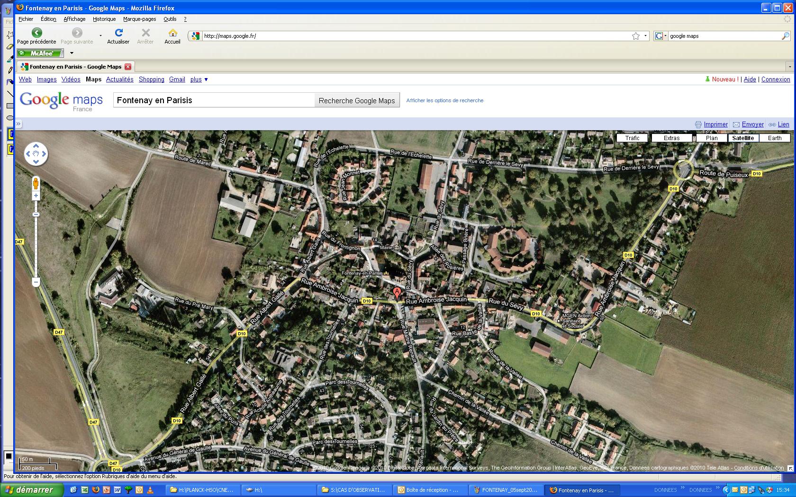Enable the Trafic map layer

click(x=632, y=138)
